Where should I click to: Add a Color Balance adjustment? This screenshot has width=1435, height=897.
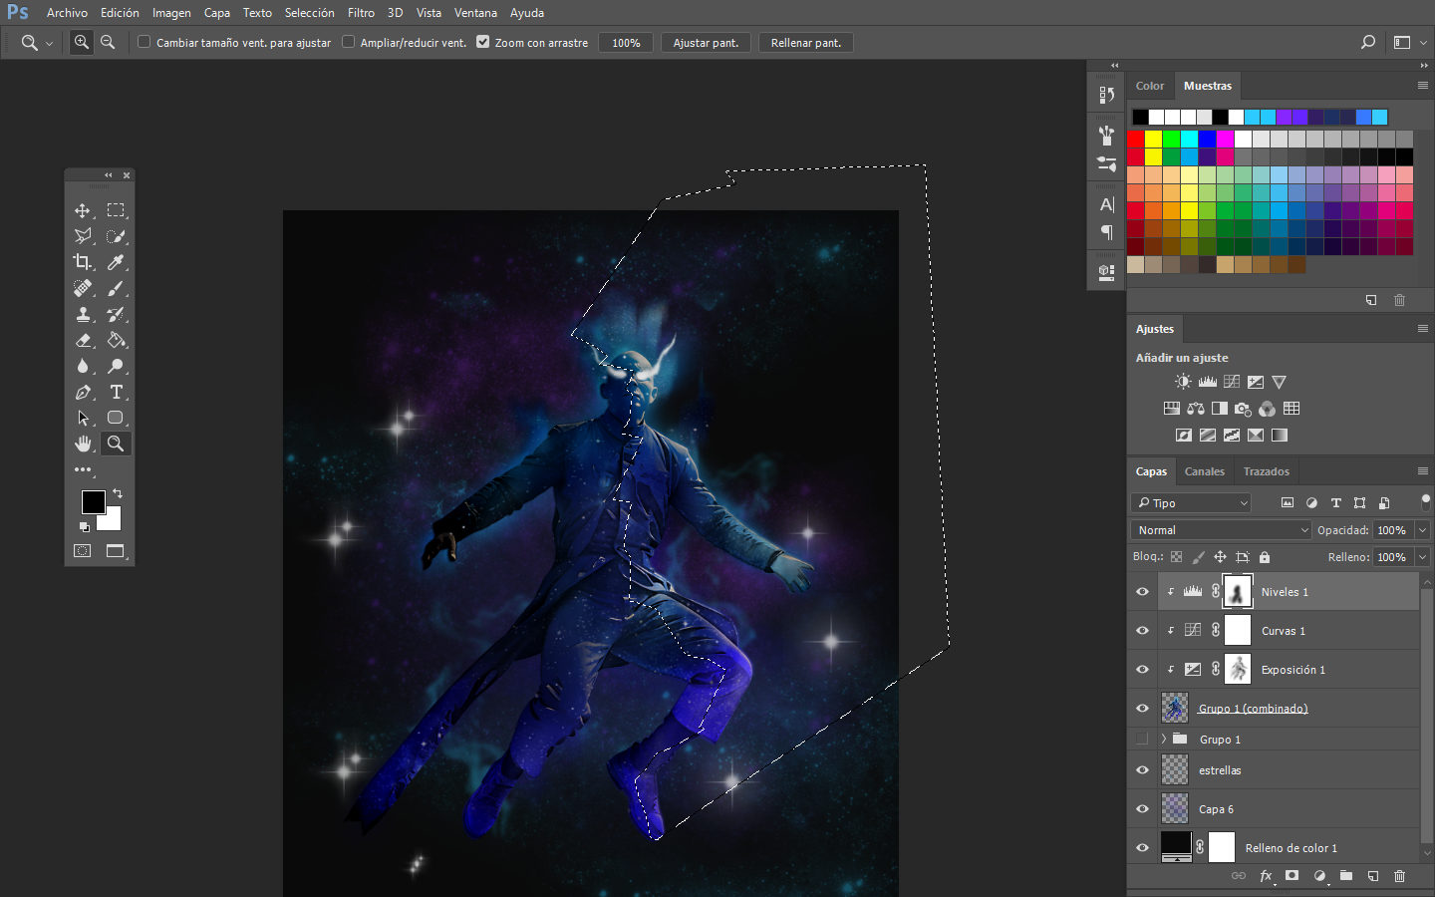pyautogui.click(x=1196, y=409)
